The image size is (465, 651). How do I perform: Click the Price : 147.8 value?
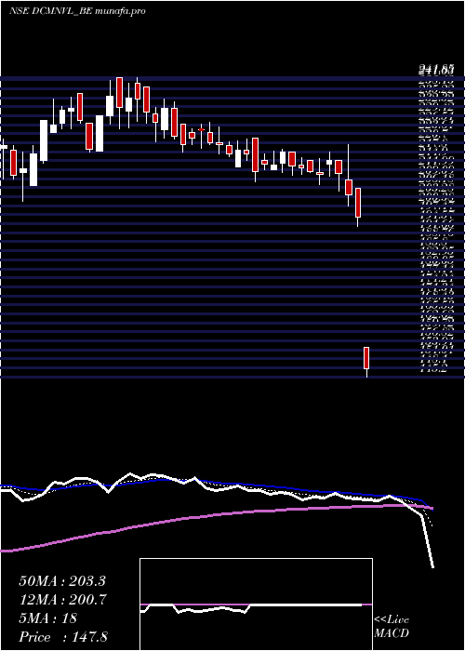63,637
